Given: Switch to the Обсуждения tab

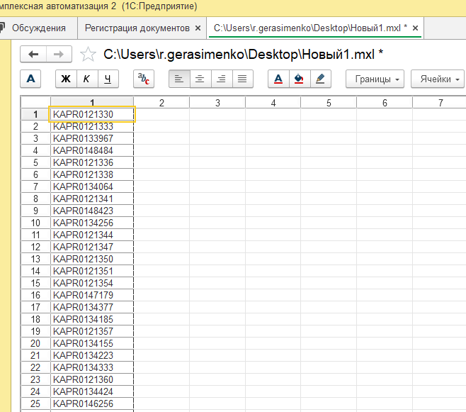Looking at the screenshot, I should click(x=39, y=28).
